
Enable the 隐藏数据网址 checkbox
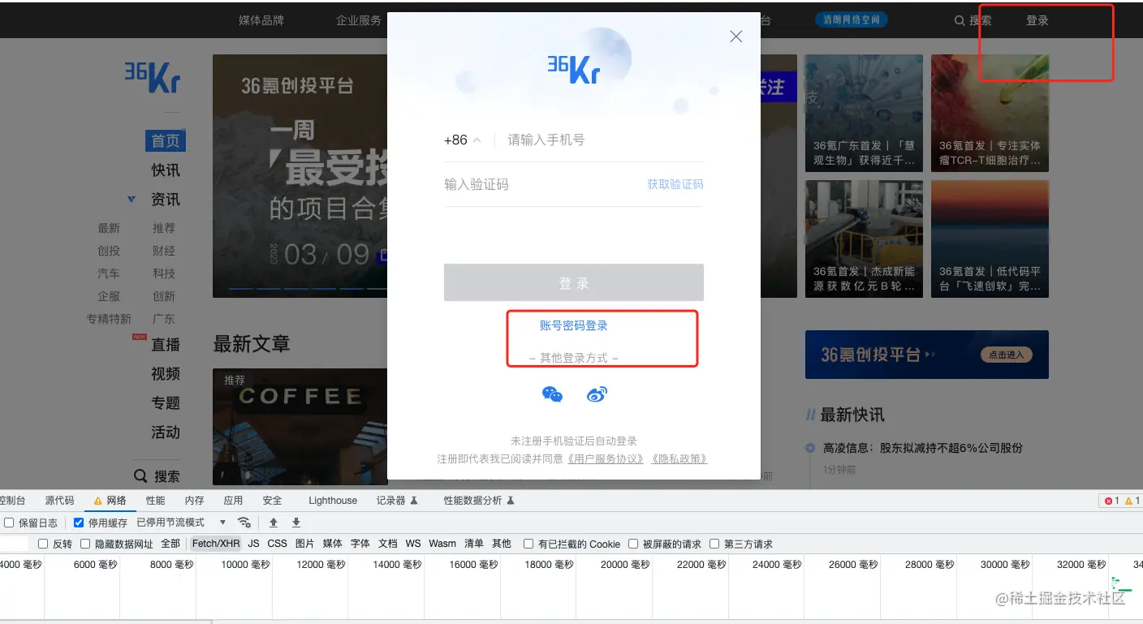point(85,544)
